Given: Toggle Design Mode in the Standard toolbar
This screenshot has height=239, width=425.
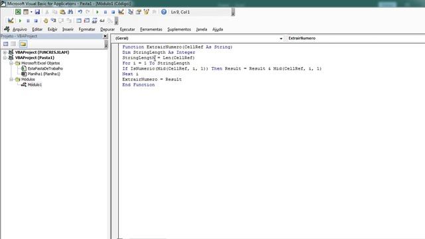Looking at the screenshot, I should [121, 12].
